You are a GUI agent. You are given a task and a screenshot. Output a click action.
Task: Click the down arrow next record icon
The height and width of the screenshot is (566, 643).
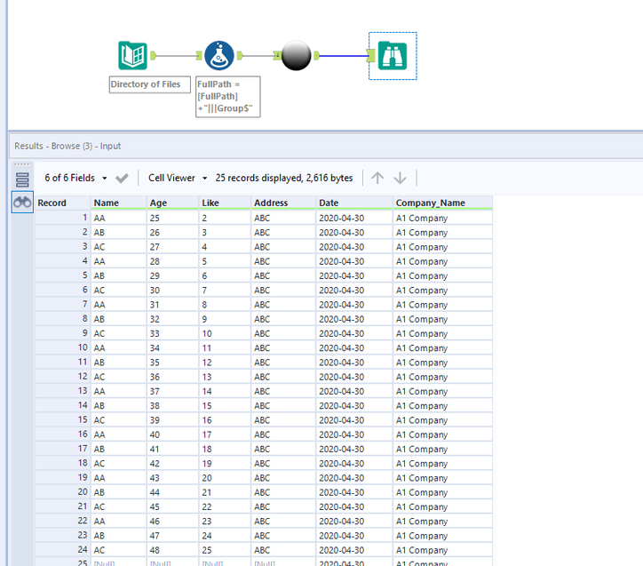(400, 178)
